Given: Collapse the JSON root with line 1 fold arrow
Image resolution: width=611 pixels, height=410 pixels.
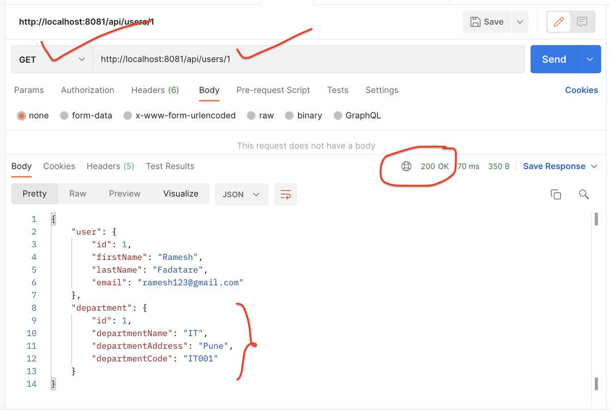Looking at the screenshot, I should tap(53, 219).
